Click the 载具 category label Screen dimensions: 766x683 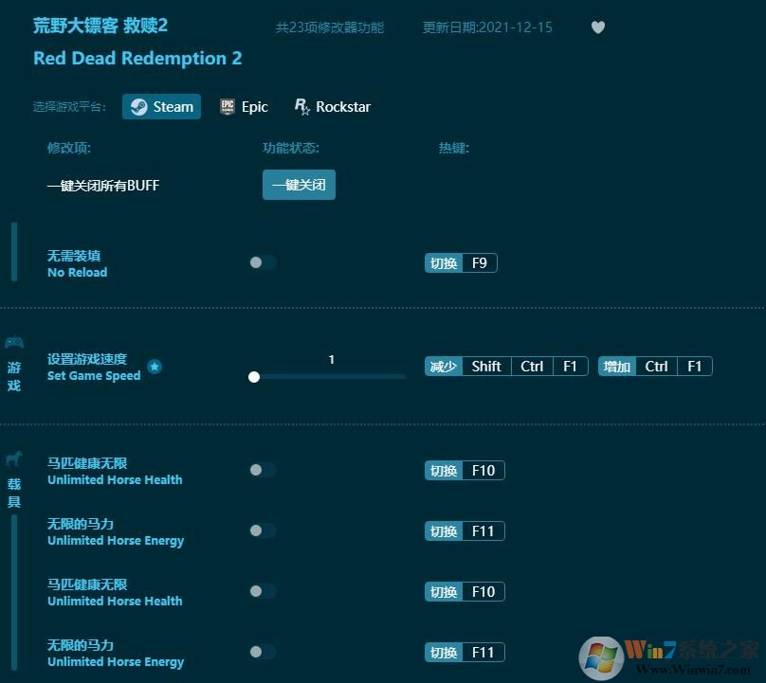click(14, 493)
